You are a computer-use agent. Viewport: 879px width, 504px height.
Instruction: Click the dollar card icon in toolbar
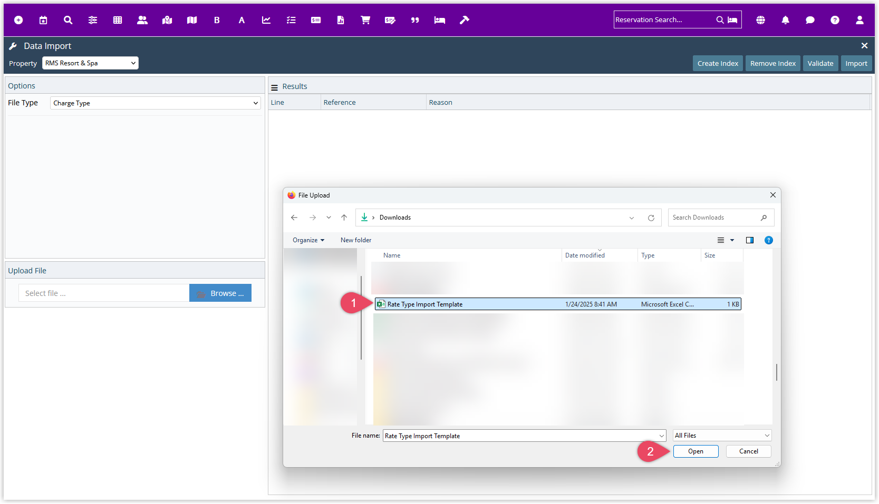[x=316, y=20]
